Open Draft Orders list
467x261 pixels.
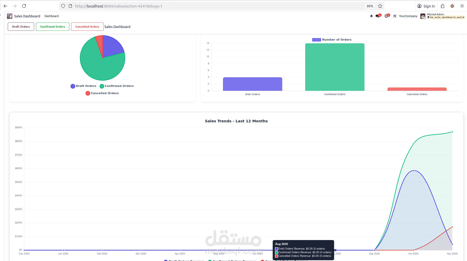(x=21, y=27)
